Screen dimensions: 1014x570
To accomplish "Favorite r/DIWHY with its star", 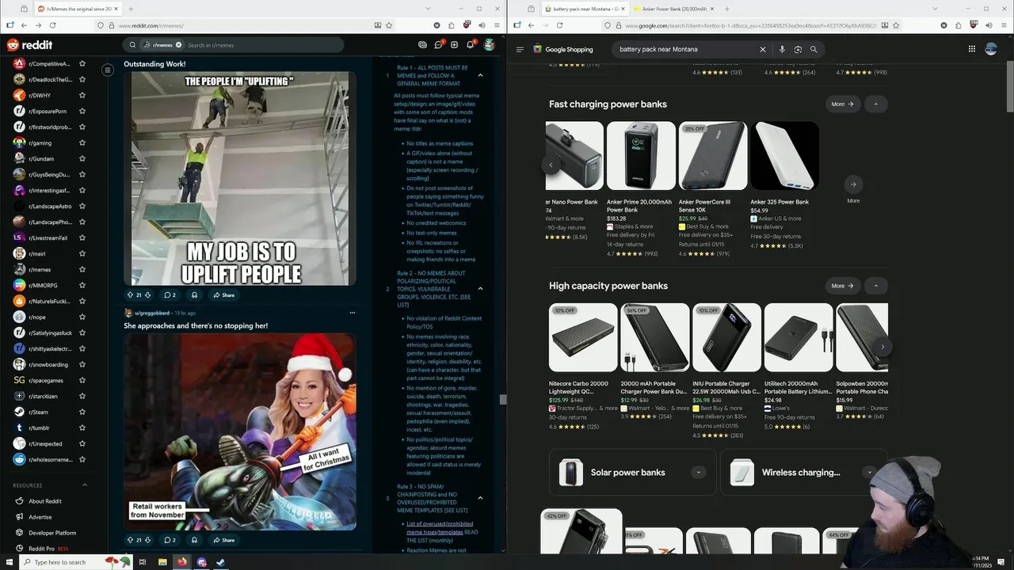I will tap(82, 95).
